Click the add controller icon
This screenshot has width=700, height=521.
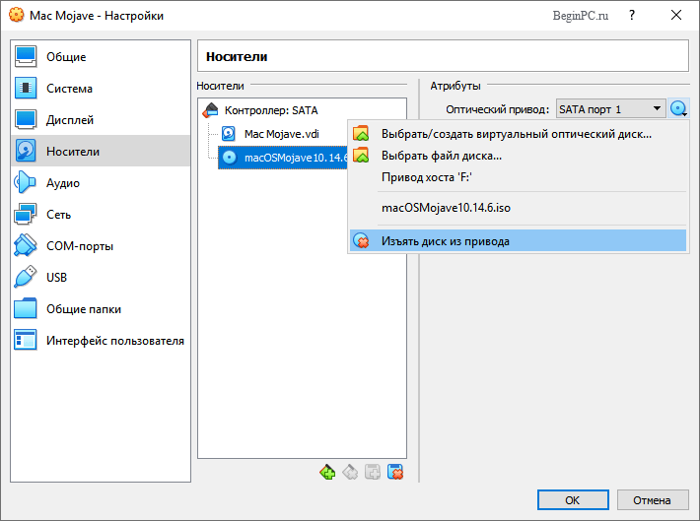pyautogui.click(x=327, y=472)
